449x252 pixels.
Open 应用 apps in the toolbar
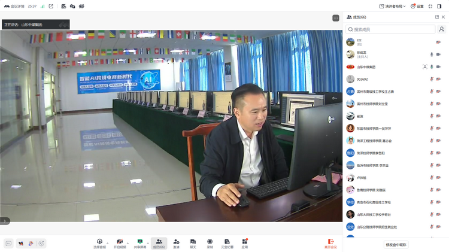[x=244, y=244]
